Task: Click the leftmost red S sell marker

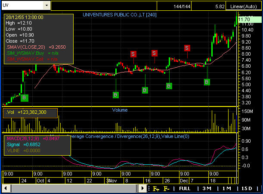Action: (133, 54)
